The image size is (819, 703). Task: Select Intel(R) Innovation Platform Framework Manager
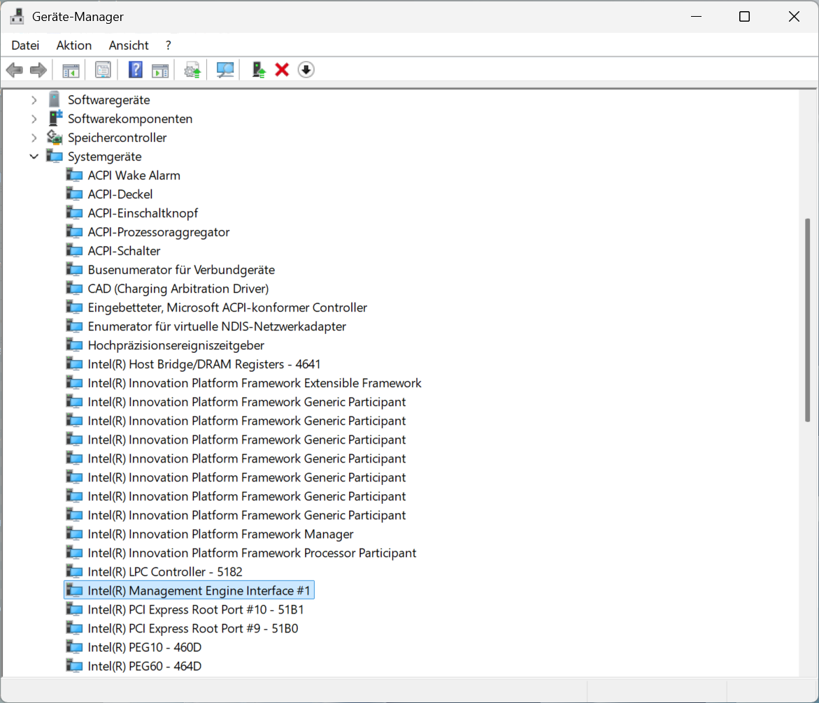coord(220,534)
